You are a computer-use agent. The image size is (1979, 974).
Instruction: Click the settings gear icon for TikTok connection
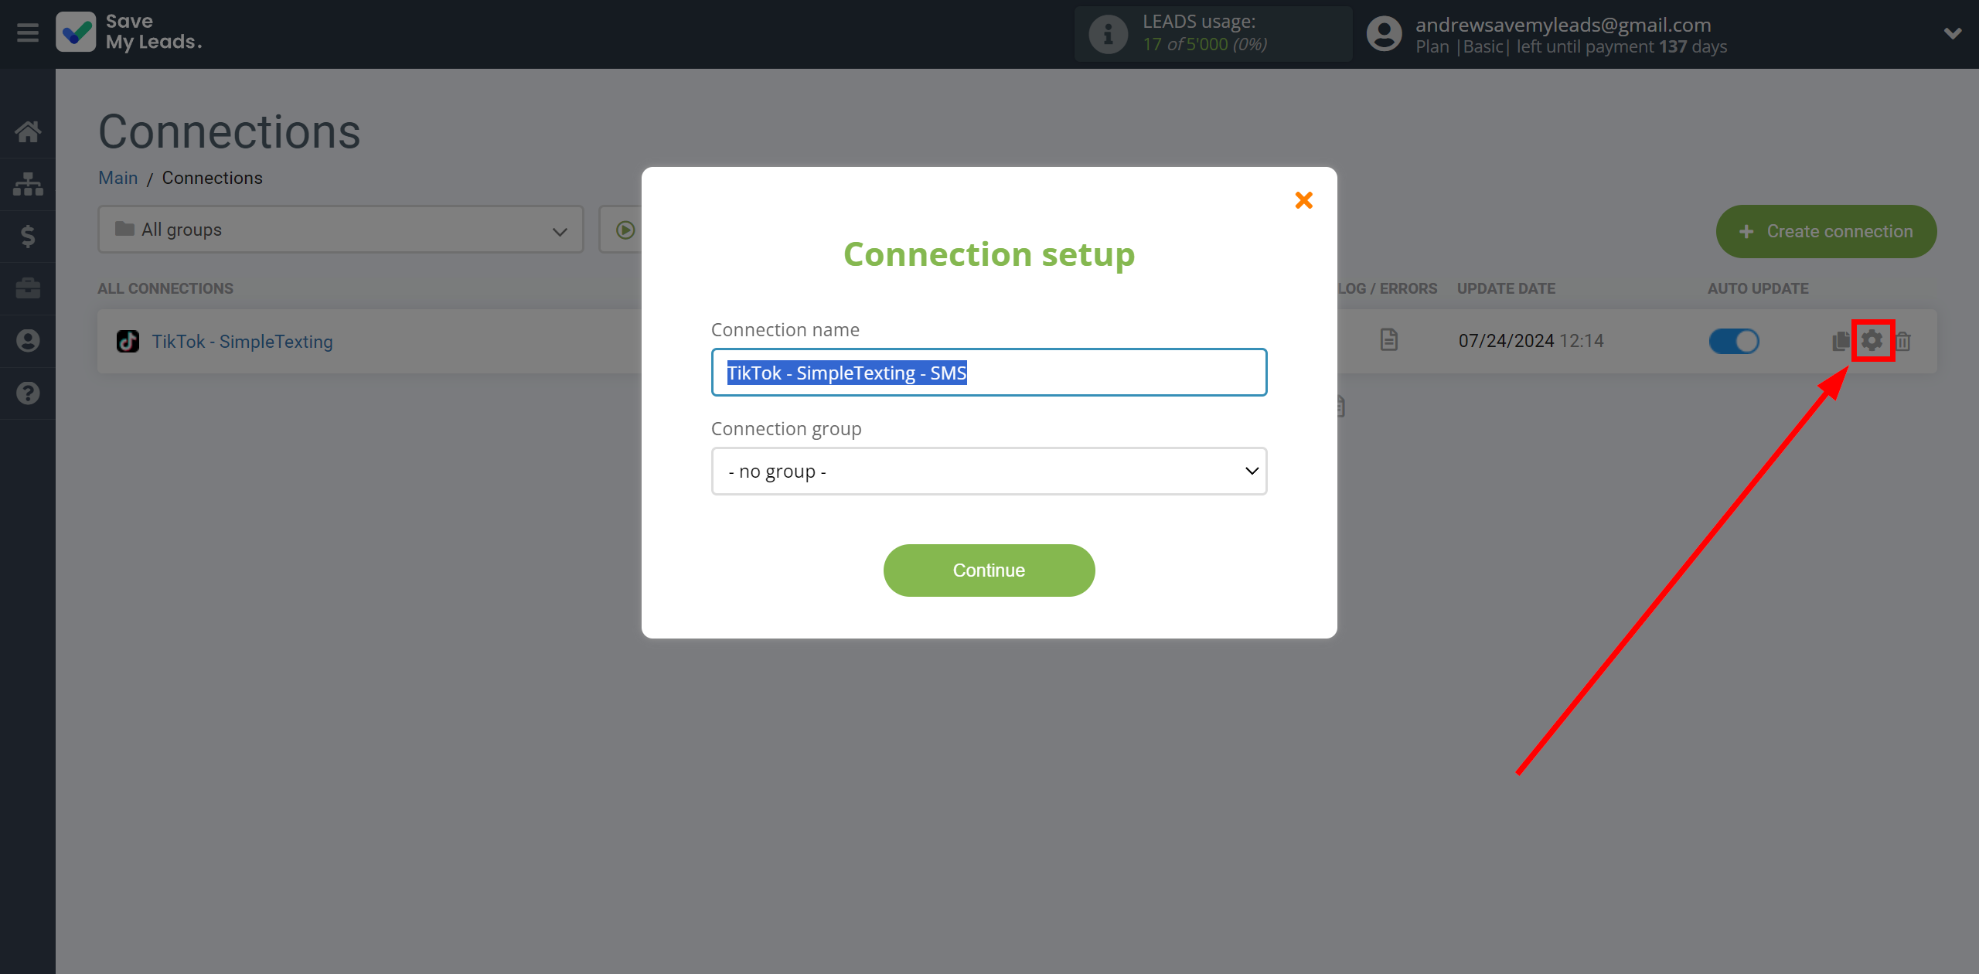click(x=1873, y=341)
